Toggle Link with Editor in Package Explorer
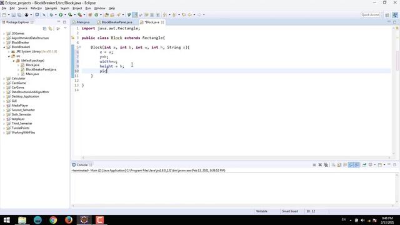The height and width of the screenshot is (225, 400). tap(51, 28)
